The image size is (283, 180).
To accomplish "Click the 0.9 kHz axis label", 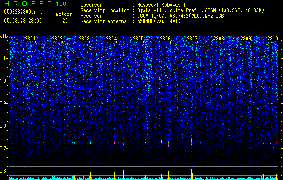I will click(4, 103).
